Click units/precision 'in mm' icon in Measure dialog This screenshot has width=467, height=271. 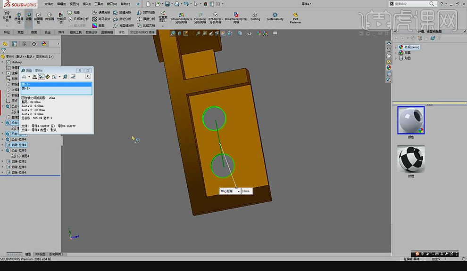point(34,77)
